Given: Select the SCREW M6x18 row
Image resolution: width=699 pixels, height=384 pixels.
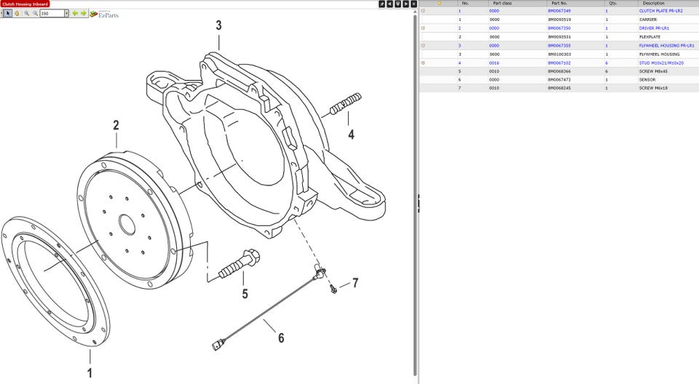Looking at the screenshot, I should pos(559,88).
